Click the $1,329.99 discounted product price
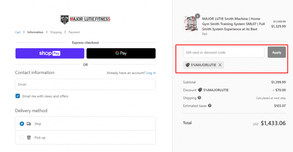Viewport: 293px width, 152px height. [x=278, y=26]
